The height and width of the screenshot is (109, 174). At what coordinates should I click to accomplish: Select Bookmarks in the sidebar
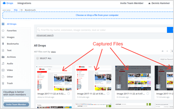tap(13, 44)
